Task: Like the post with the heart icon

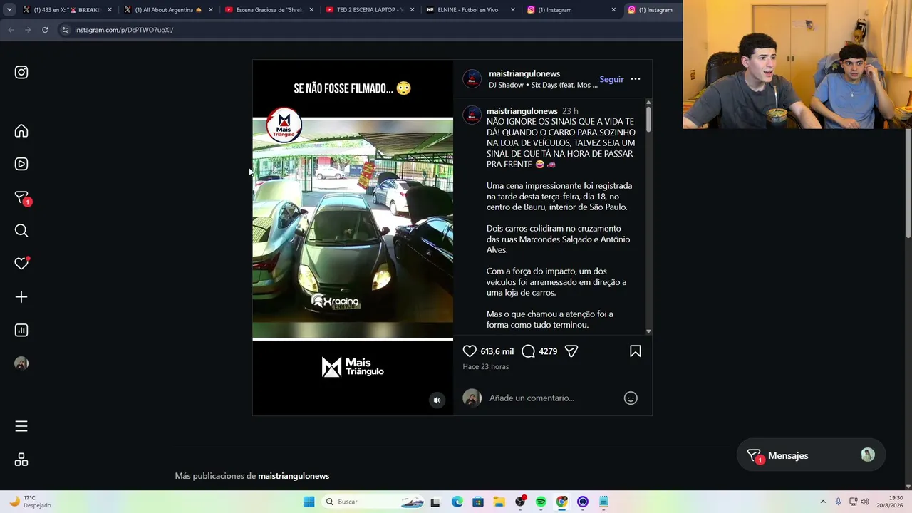Action: click(x=470, y=351)
